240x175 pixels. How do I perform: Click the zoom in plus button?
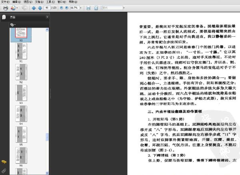(x=67, y=8)
